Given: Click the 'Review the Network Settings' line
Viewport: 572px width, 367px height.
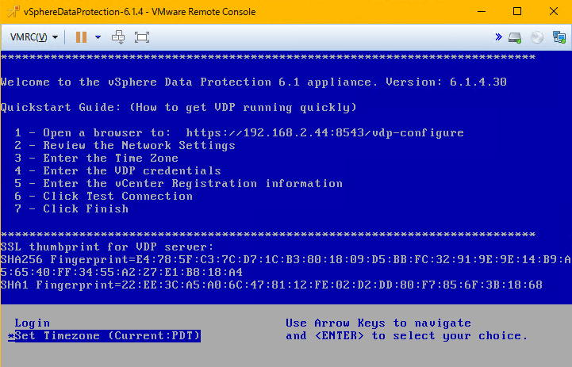Looking at the screenshot, I should [125, 145].
